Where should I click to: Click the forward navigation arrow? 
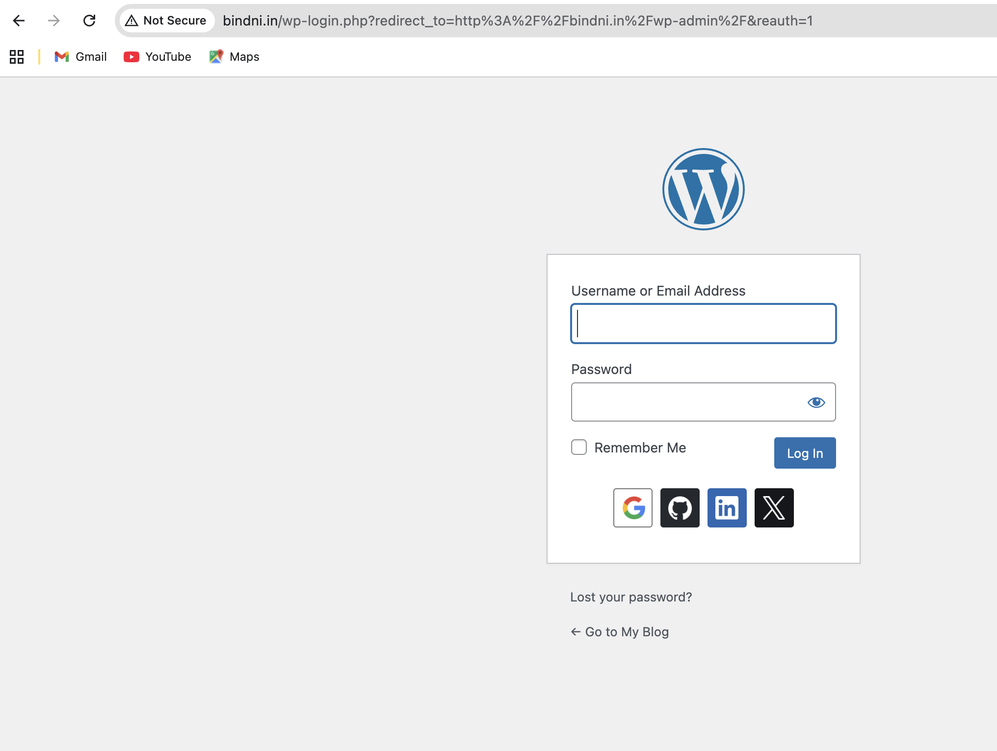pyautogui.click(x=54, y=21)
